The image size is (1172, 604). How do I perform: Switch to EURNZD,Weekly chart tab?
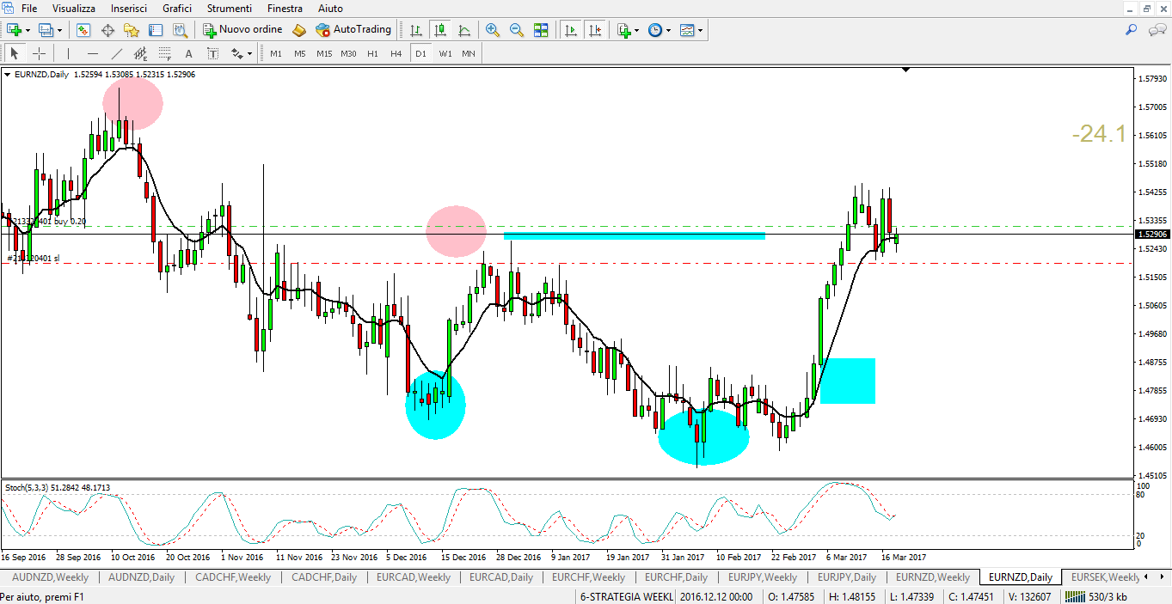click(x=933, y=577)
